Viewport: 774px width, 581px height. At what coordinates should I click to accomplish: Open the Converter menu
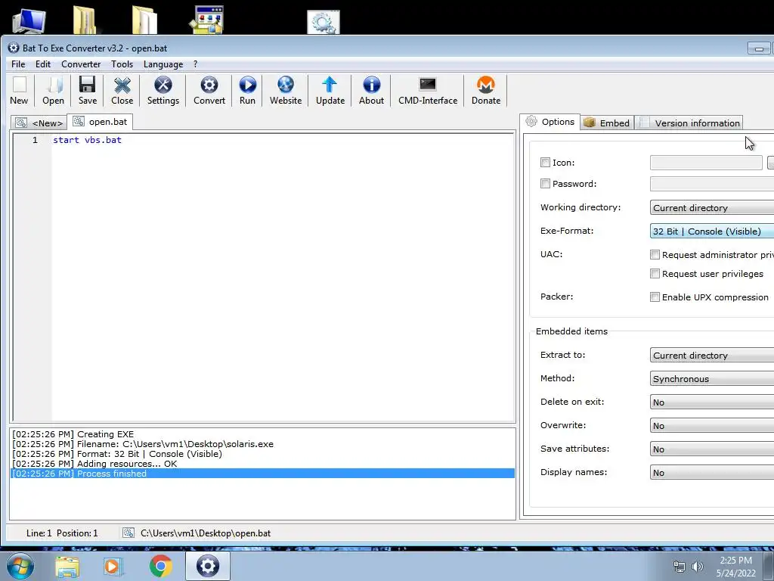pyautogui.click(x=81, y=64)
